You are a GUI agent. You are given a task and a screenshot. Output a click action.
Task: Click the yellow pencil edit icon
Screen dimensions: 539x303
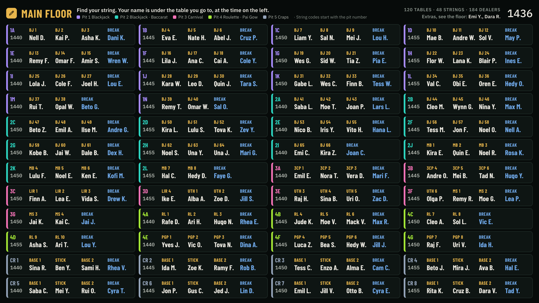[12, 13]
